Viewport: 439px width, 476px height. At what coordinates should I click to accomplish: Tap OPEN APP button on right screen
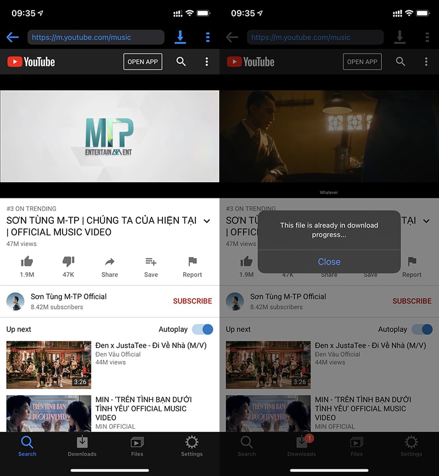pyautogui.click(x=362, y=62)
